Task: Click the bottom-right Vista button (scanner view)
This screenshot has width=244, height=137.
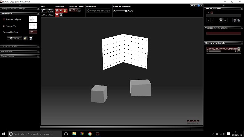Action: pos(51,15)
